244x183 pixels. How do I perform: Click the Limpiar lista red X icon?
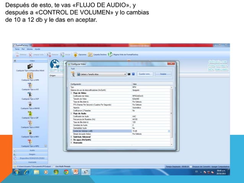(x=30, y=55)
